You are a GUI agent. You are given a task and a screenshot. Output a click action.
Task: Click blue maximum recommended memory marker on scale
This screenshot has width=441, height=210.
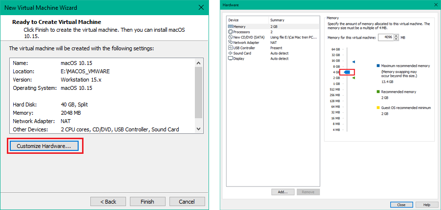pos(354,62)
